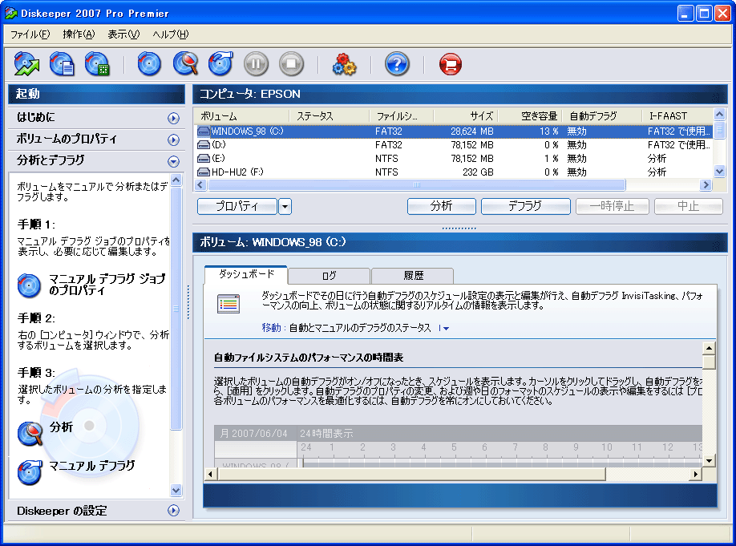The image size is (736, 546).
Task: Click the drive icon for (E:)
Action: pyautogui.click(x=204, y=159)
